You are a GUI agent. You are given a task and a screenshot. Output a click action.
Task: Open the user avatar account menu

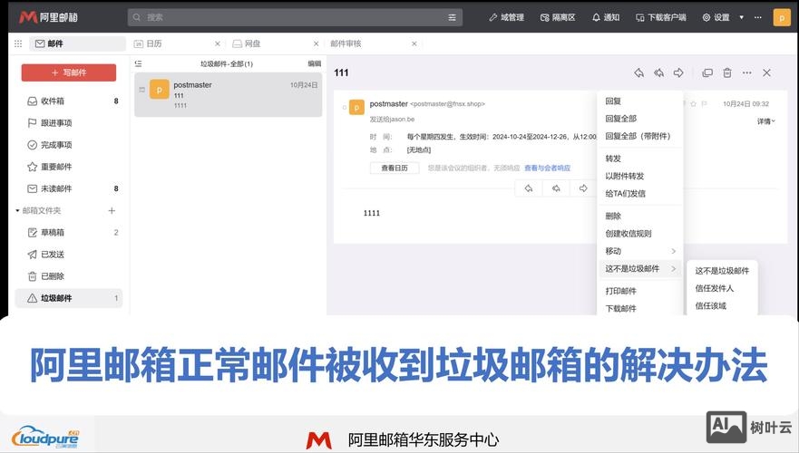click(782, 17)
